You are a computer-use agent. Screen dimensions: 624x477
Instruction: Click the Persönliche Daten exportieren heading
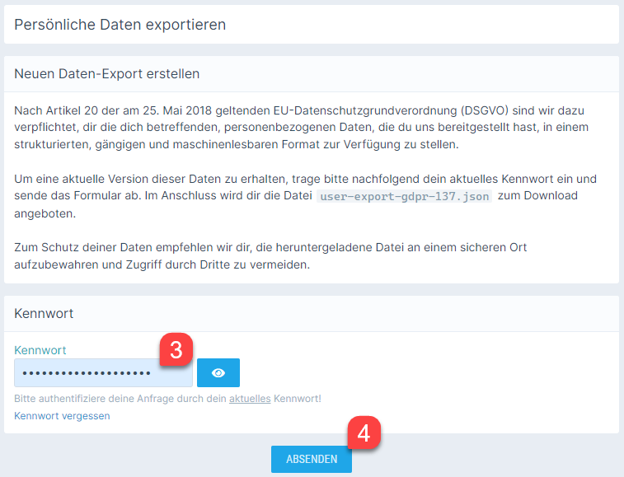tap(120, 25)
